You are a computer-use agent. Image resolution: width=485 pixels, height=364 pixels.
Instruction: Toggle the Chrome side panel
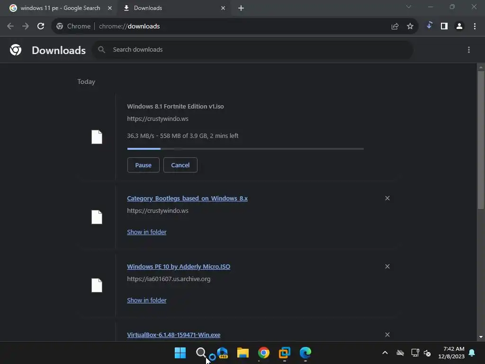click(x=444, y=27)
